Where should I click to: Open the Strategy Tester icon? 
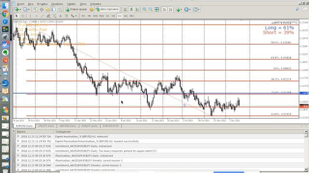(x=60, y=10)
